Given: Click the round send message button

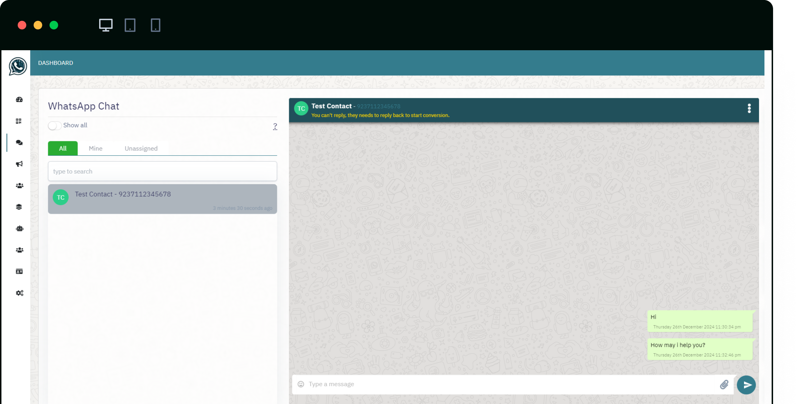Looking at the screenshot, I should click(746, 385).
